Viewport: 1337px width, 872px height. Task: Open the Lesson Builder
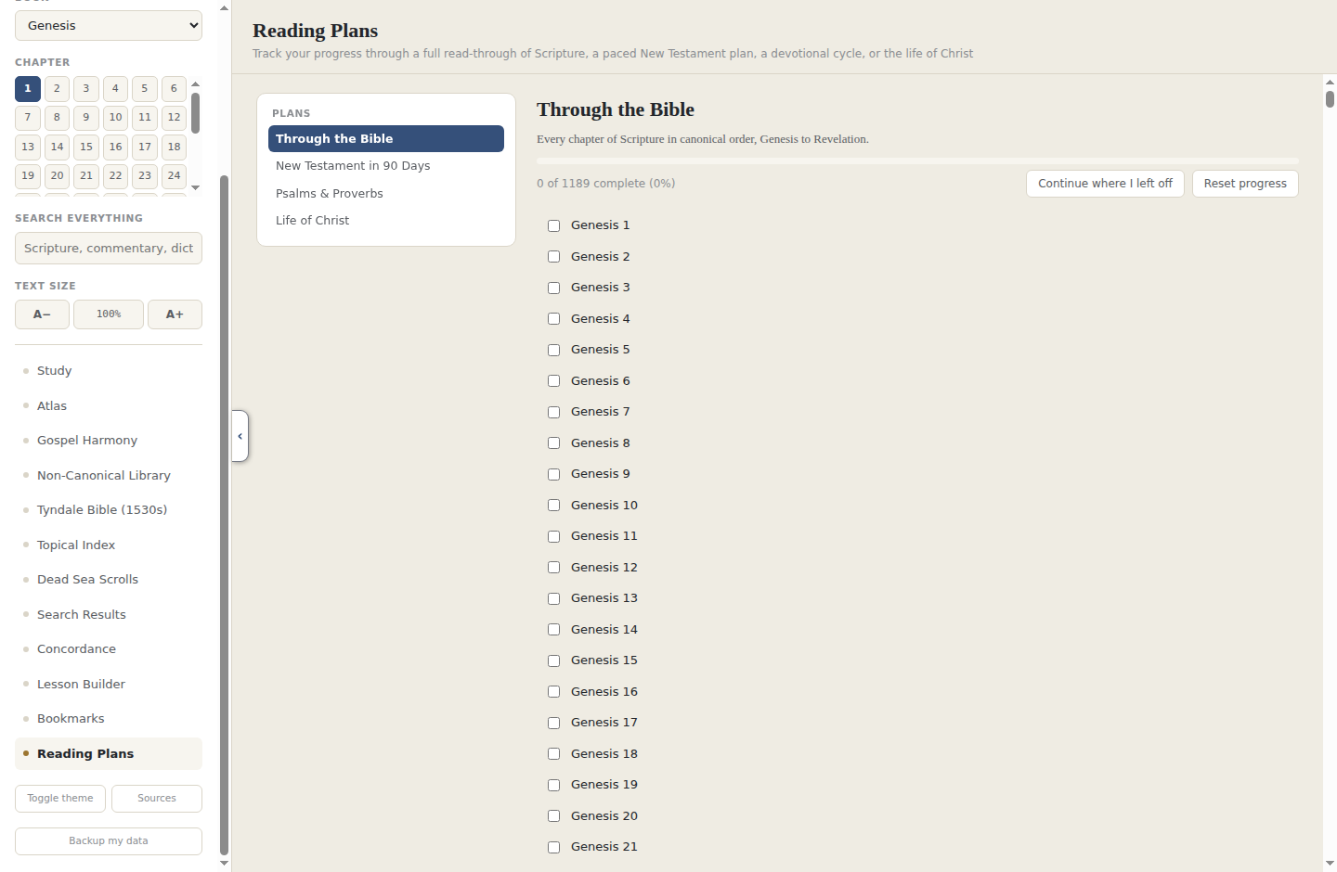coord(109,685)
